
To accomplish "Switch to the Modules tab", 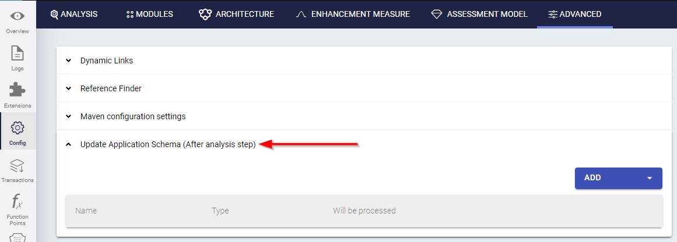I will tap(150, 14).
